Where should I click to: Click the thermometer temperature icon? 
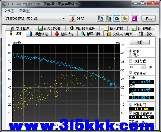click(x=72, y=18)
